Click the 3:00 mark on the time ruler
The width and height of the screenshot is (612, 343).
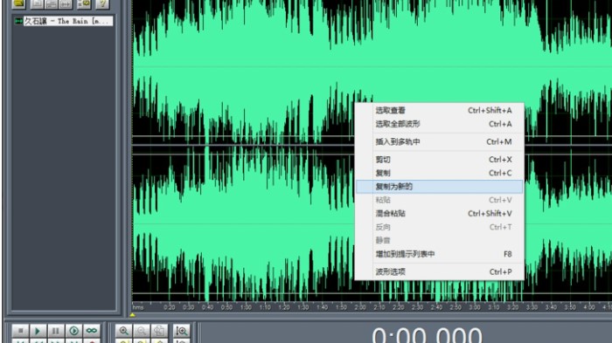click(x=475, y=307)
